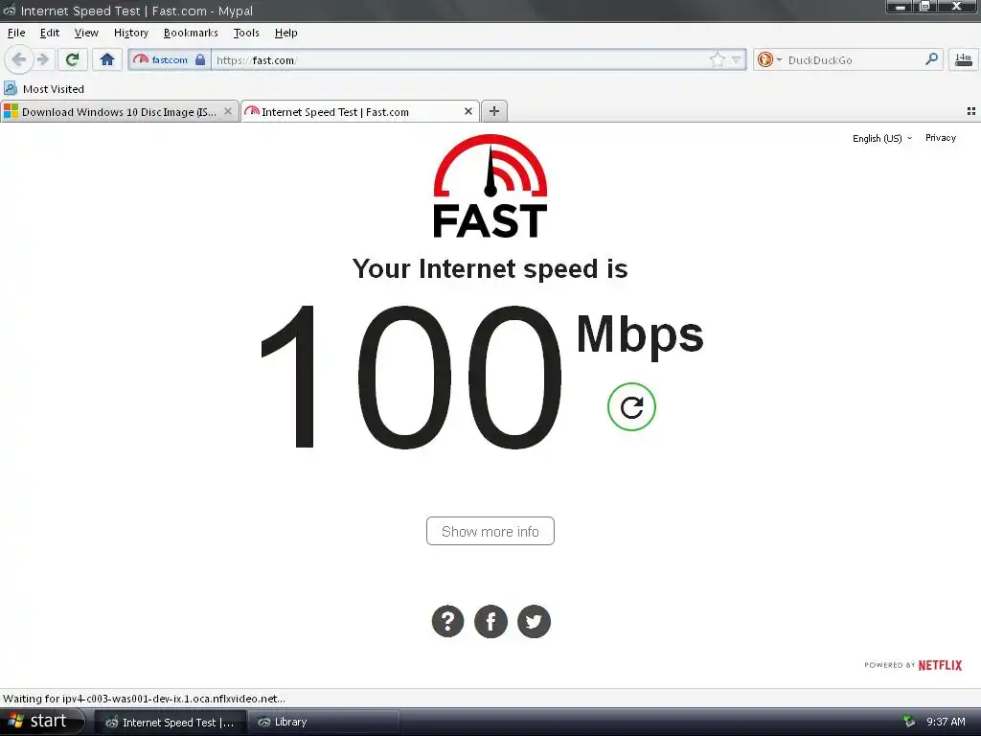Go to the browser home page icon
This screenshot has width=981, height=736.
click(107, 59)
